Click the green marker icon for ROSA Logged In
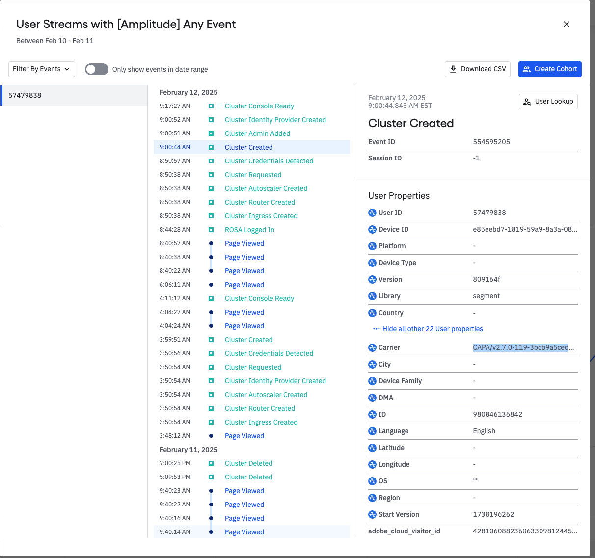 [211, 230]
